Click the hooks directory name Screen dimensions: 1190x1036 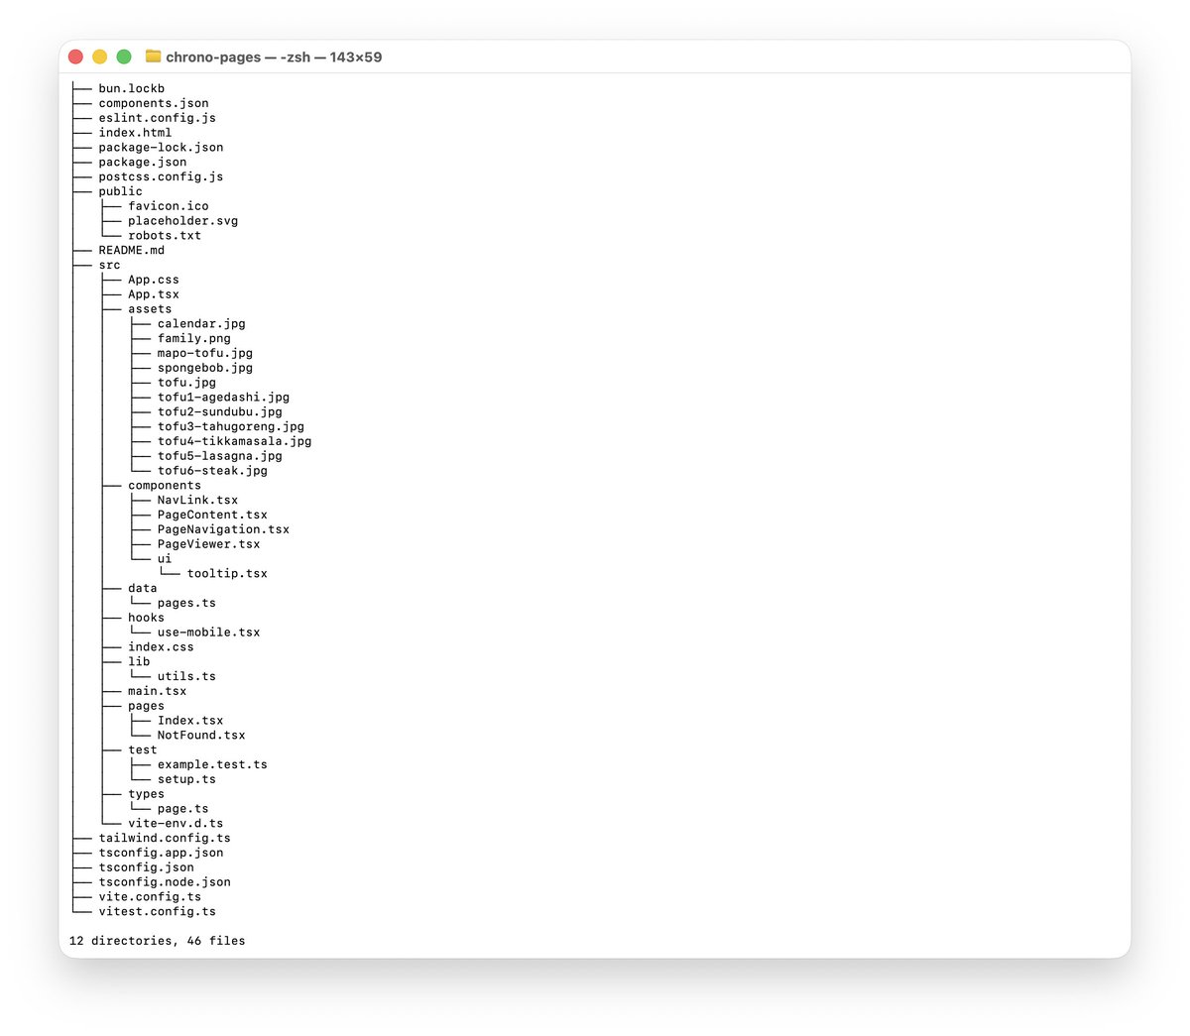146,618
